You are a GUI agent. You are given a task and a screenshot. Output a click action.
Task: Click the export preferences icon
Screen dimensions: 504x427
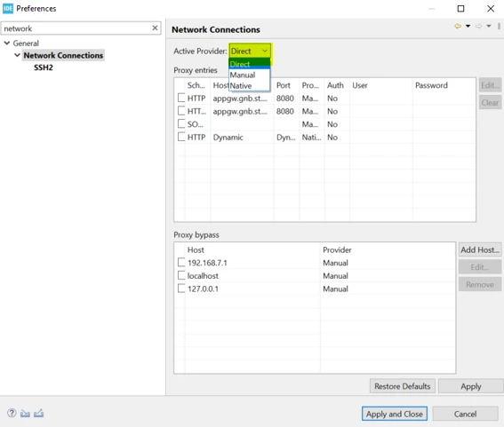[38, 413]
